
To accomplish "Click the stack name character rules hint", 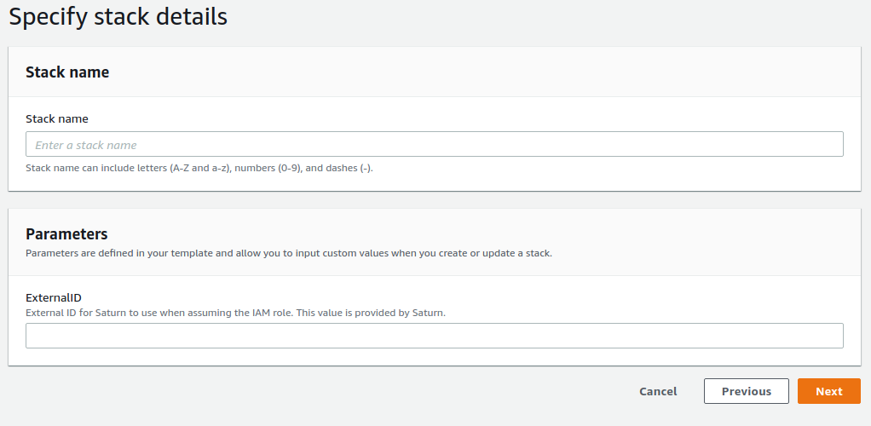I will 199,168.
